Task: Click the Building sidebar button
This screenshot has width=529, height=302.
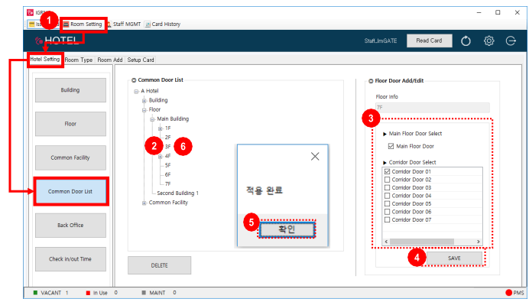Action: (x=70, y=90)
